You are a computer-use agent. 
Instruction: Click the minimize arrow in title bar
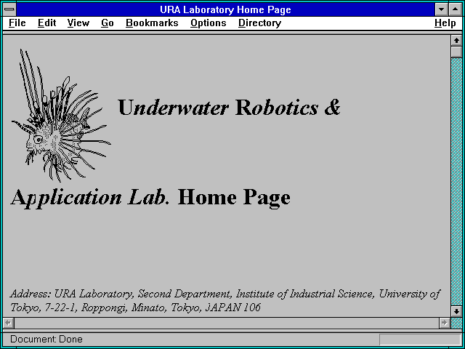coord(441,9)
